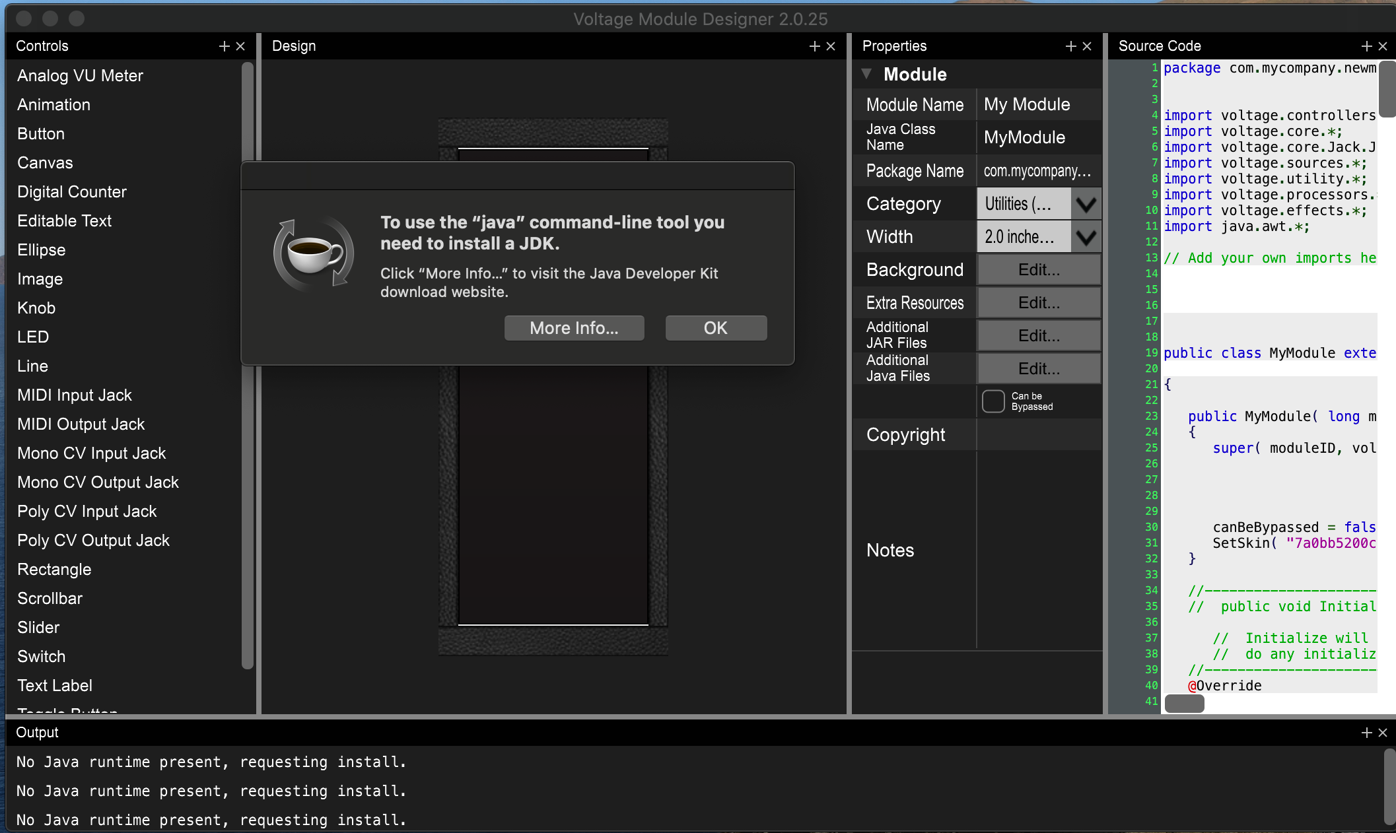The width and height of the screenshot is (1396, 833).
Task: Select Knob in Controls list
Action: [36, 308]
